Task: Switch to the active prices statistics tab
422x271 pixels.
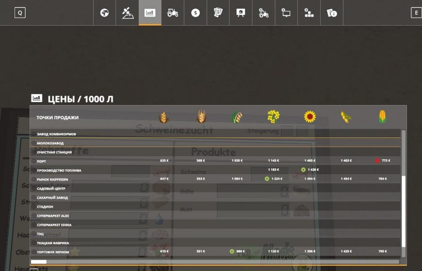Action: [x=150, y=13]
